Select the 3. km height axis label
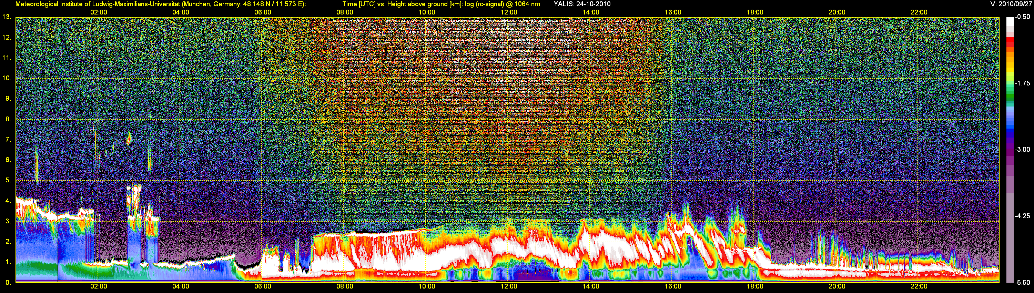 tap(8, 221)
